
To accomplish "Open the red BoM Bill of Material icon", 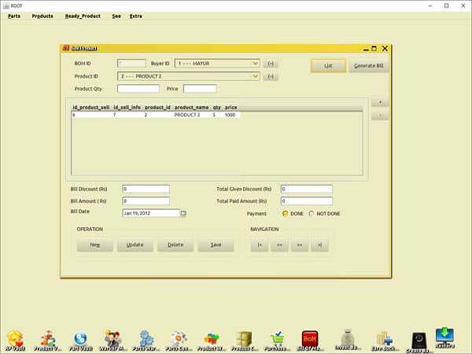I will [310, 341].
